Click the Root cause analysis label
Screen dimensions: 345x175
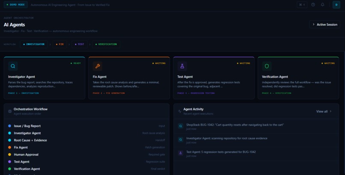coord(154,133)
